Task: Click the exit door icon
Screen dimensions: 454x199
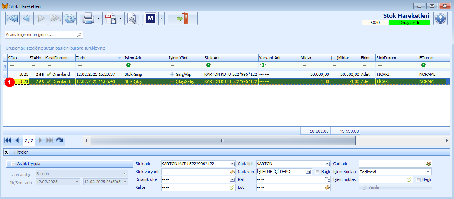Action: tap(183, 18)
